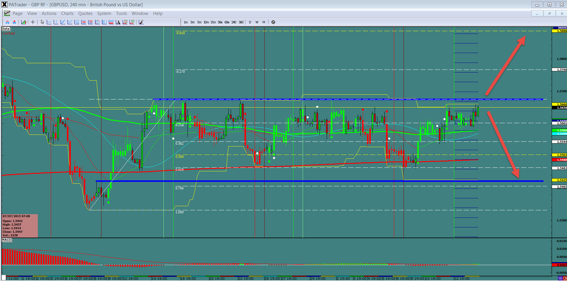Image resolution: width=567 pixels, height=281 pixels.
Task: Click the yellow 1.5888 price label
Action: coord(559,31)
